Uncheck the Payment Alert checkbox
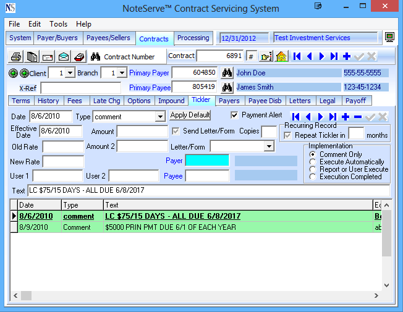This screenshot has height=312, width=403. point(234,115)
